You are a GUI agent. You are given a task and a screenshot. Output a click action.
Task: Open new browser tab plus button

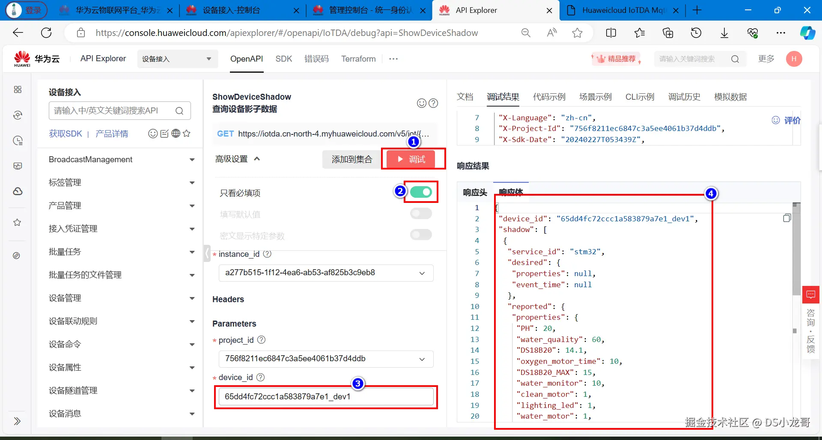tap(697, 10)
